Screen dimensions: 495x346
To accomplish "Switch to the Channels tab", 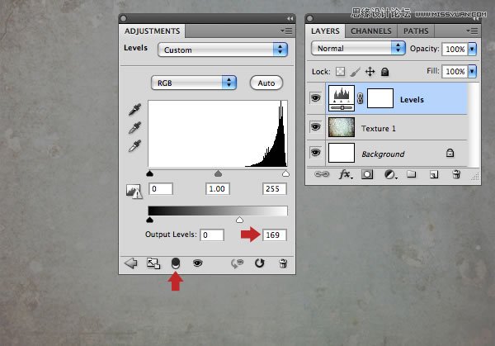I will pos(370,31).
